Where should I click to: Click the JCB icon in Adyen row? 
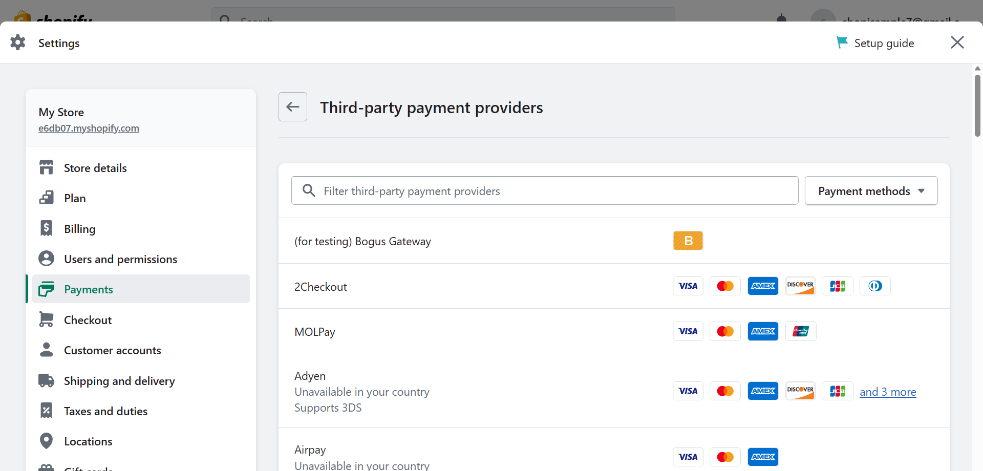tap(838, 391)
